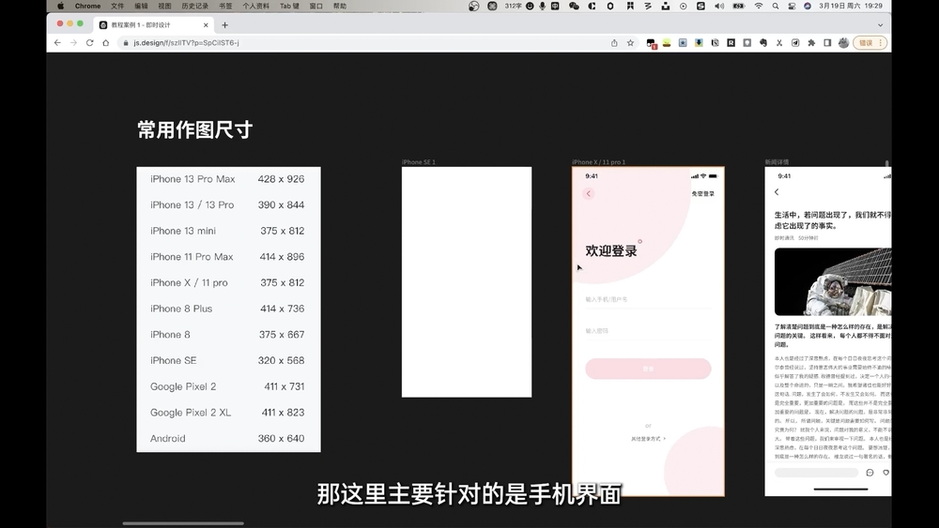Open Control Center icon in menu bar
The image size is (939, 528).
[x=792, y=6]
